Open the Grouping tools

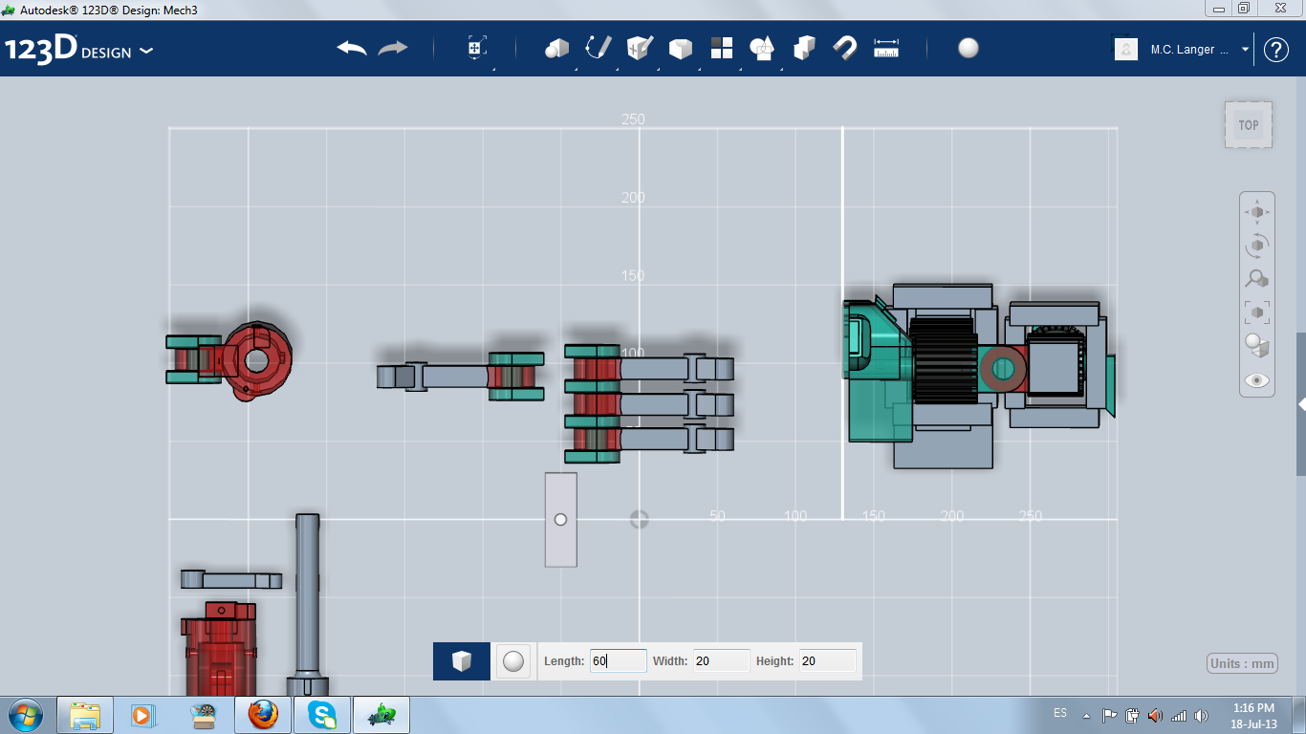pos(763,48)
